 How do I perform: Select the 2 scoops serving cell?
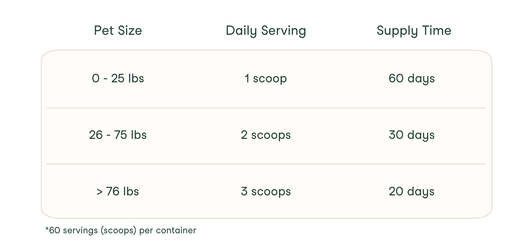266,135
